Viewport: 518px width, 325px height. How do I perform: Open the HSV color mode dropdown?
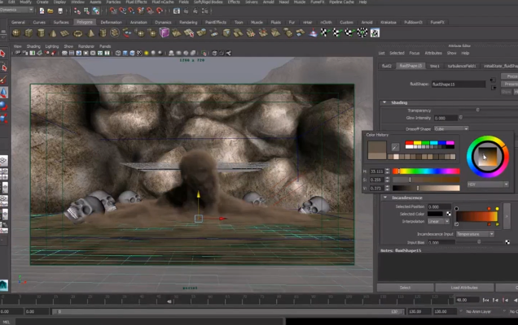coord(486,184)
